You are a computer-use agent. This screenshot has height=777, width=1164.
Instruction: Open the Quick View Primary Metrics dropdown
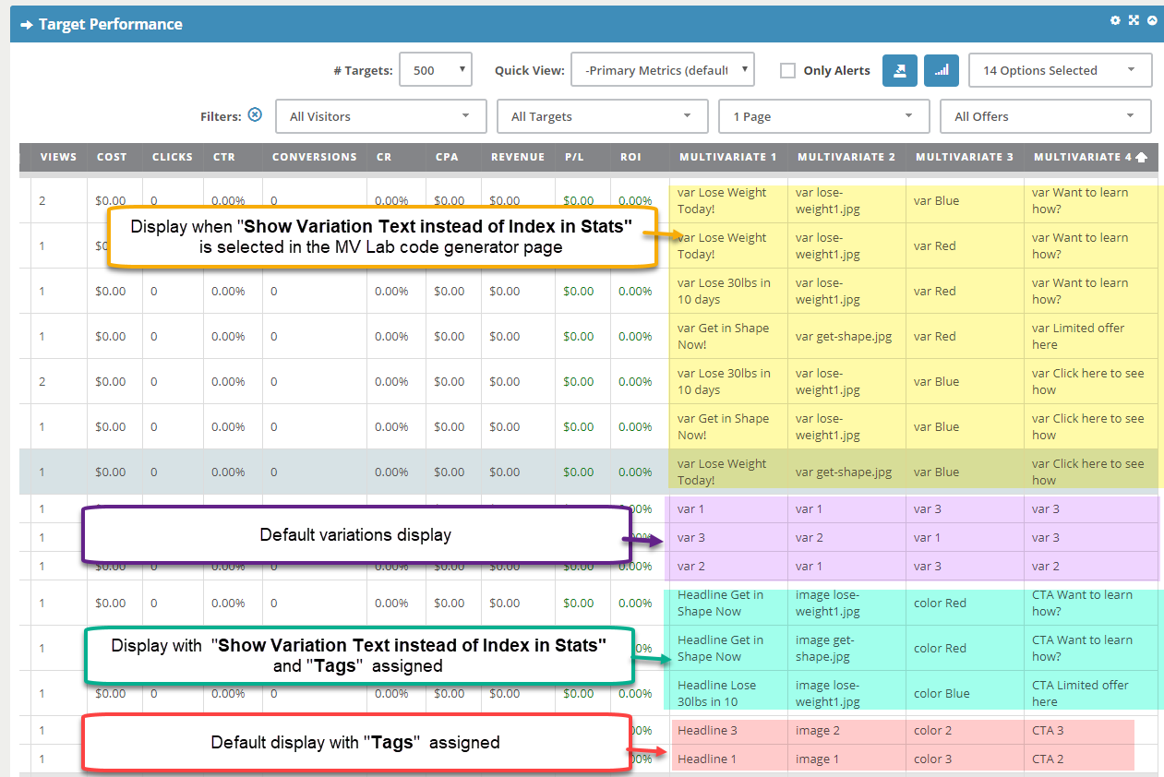point(662,69)
